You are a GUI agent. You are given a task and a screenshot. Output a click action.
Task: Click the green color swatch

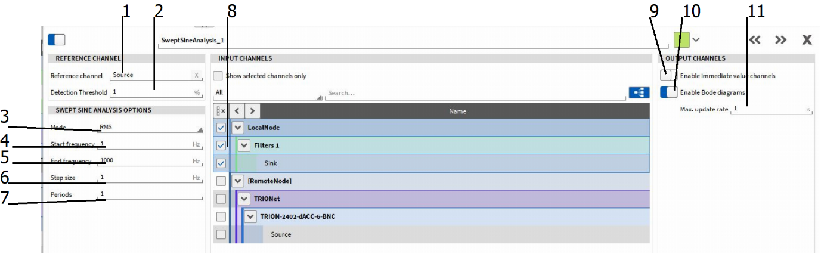click(681, 40)
